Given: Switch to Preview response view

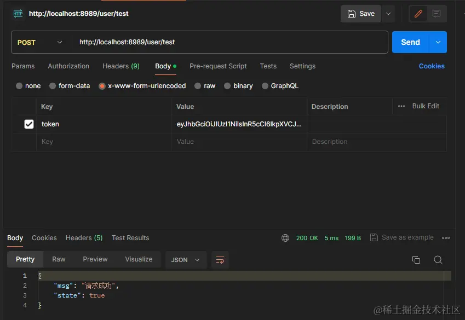Looking at the screenshot, I should [95, 259].
